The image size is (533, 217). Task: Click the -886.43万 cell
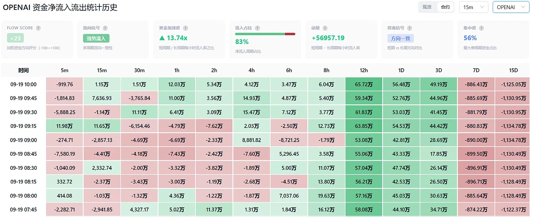[x=476, y=85]
